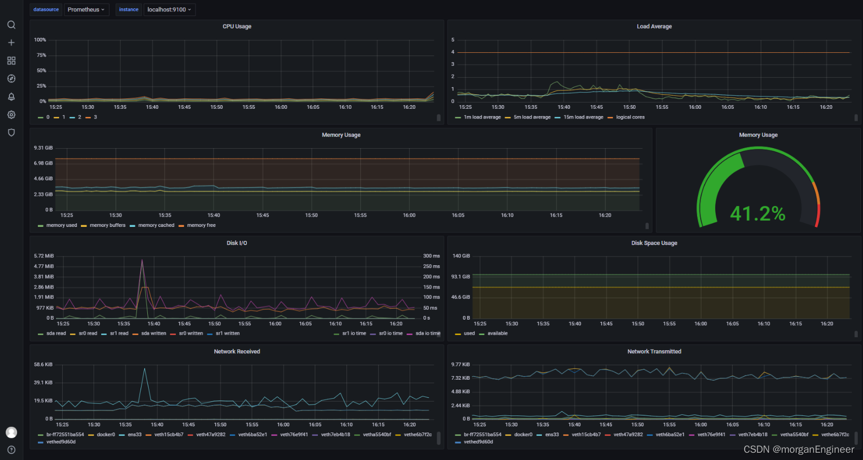Image resolution: width=863 pixels, height=460 pixels.
Task: Toggle ens33 series in Network Received legend
Action: 135,435
